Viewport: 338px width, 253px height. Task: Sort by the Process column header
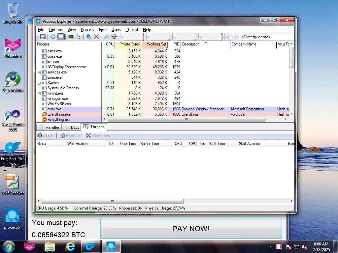click(69, 44)
